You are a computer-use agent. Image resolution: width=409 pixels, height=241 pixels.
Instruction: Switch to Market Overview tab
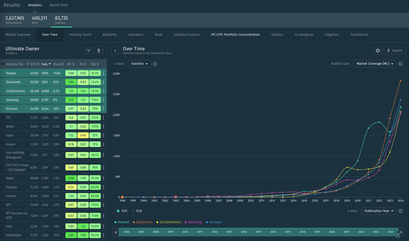pos(18,35)
